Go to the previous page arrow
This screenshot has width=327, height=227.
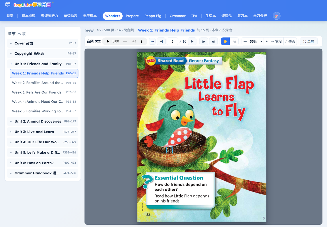click(161, 41)
